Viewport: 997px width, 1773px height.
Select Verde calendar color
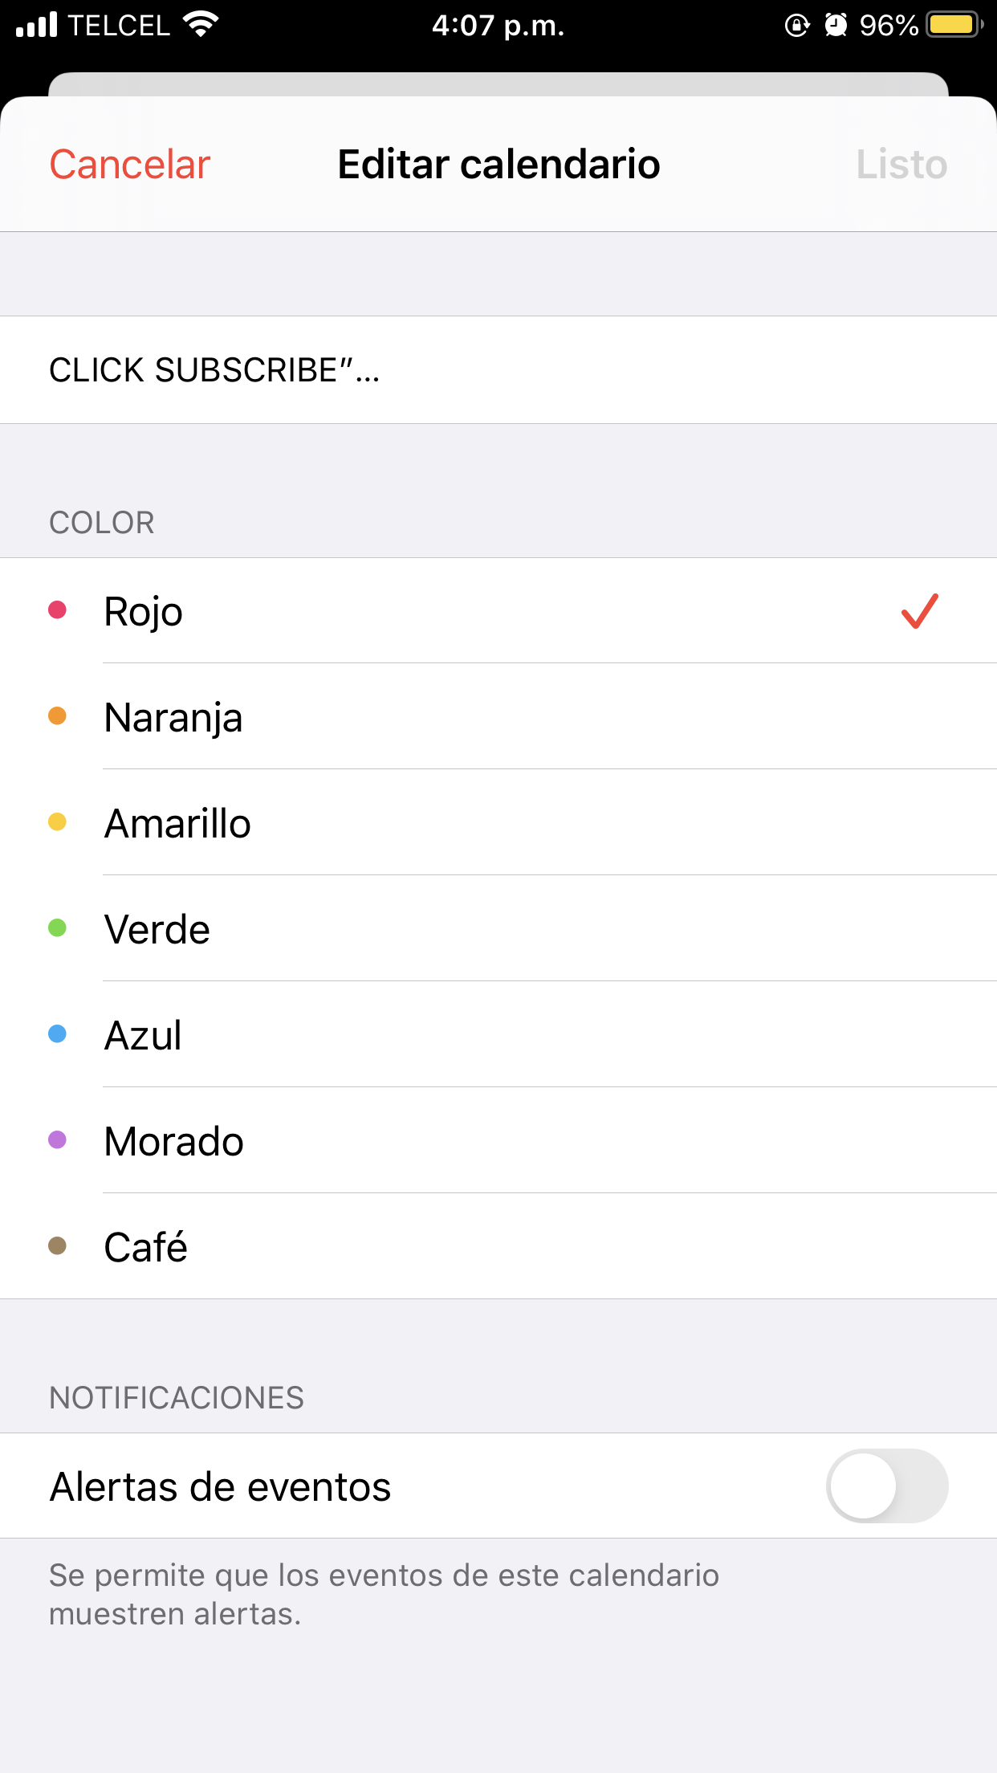coord(498,929)
